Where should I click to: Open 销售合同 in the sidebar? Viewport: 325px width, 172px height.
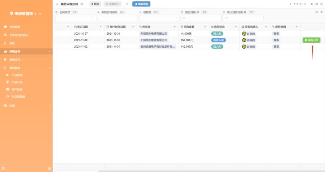26,59
